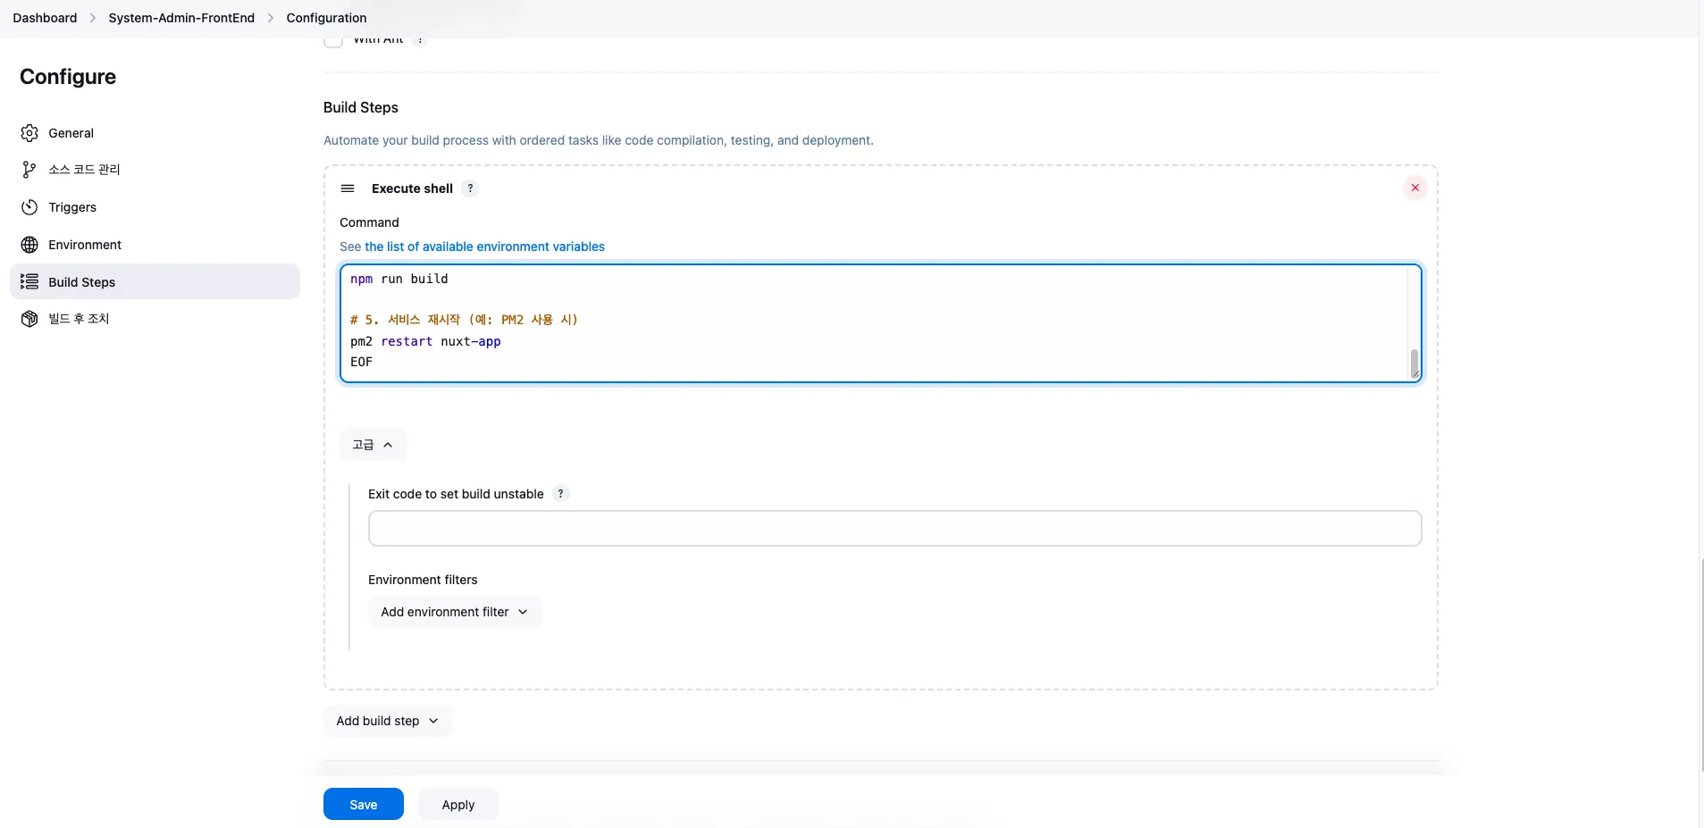Focus Exit code to set build unstable field
This screenshot has width=1704, height=828.
(894, 528)
